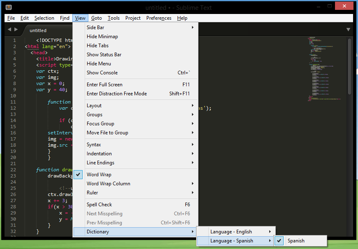This screenshot has width=358, height=249.
Task: Click the Sublime Text app icon in title bar
Action: click(x=9, y=7)
